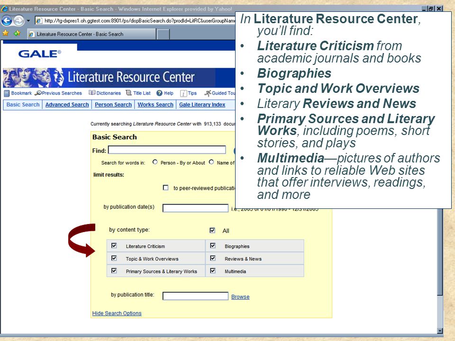This screenshot has width=455, height=341.
Task: Click the GALE logo
Action: 40,54
